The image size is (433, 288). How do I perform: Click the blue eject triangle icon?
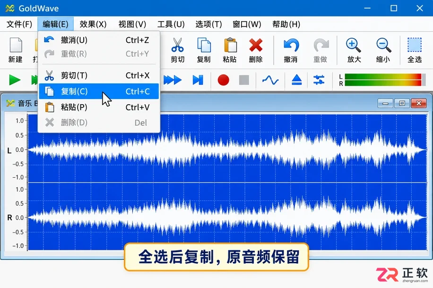296,80
